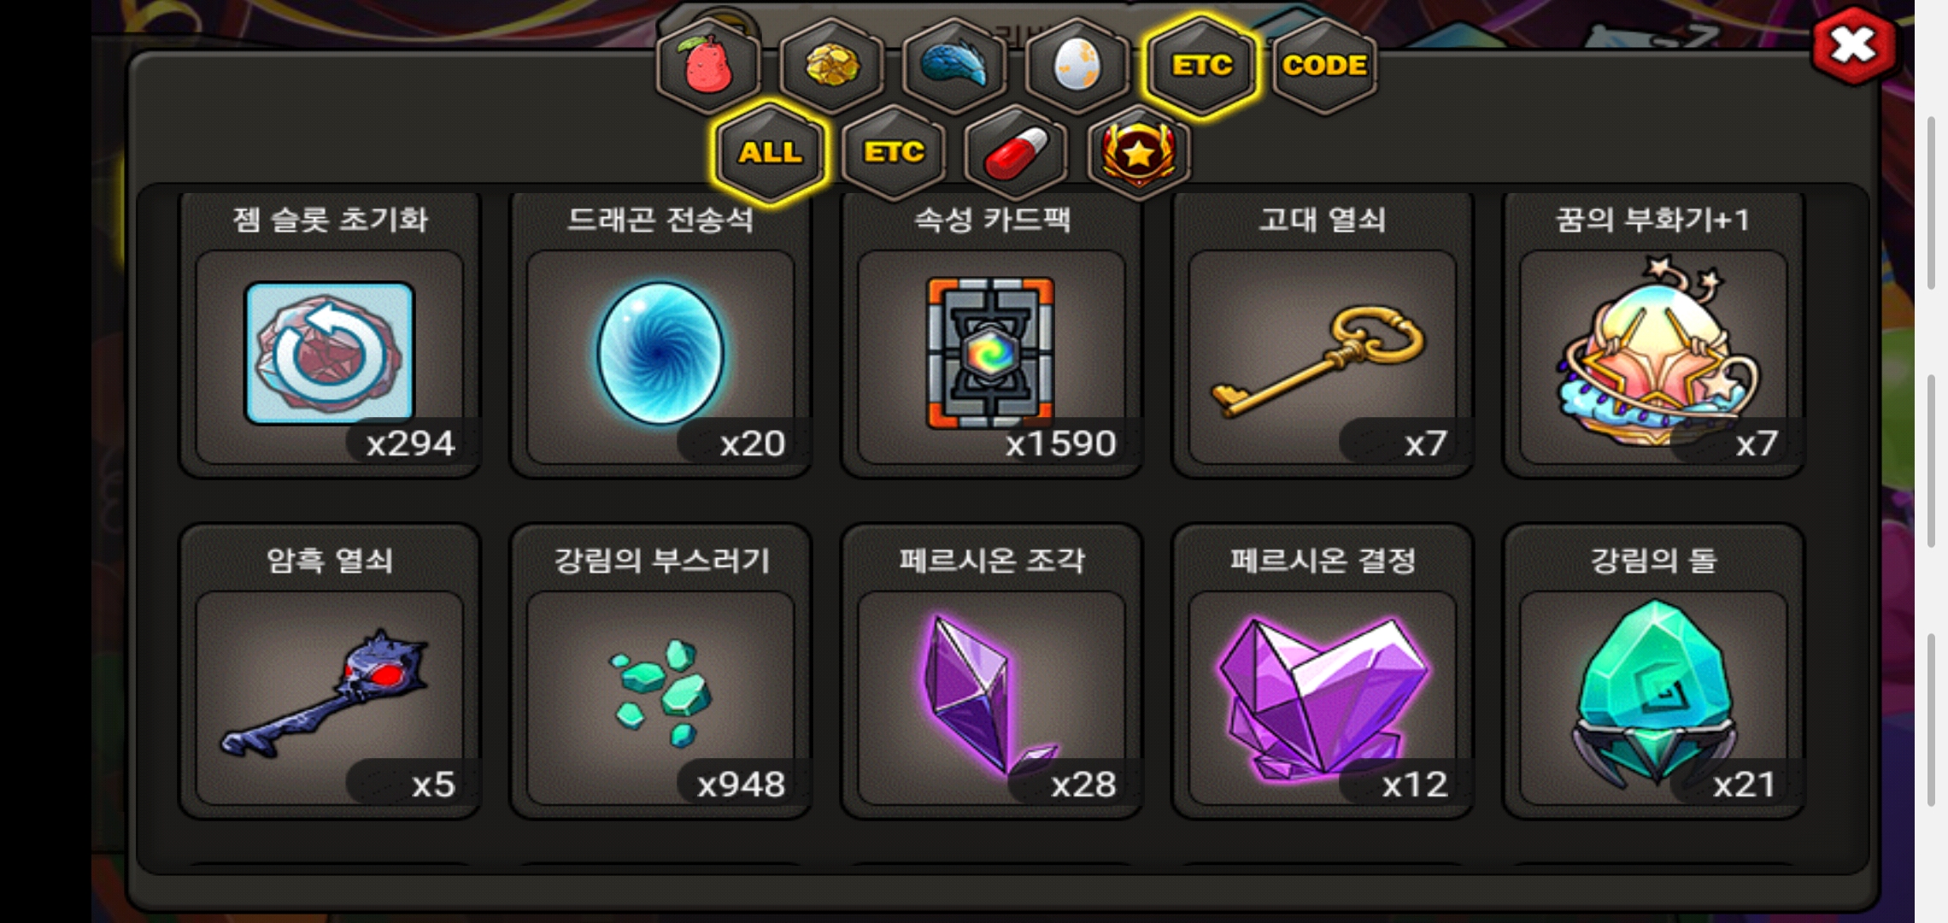Choose the 강림의 부스러기 teal fragments
This screenshot has height=923, width=1948.
click(x=660, y=672)
